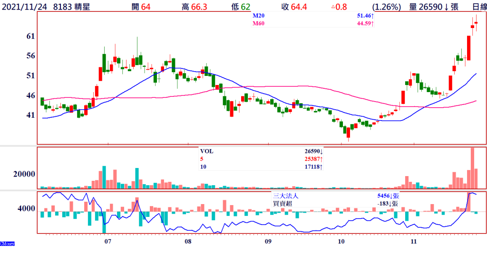The image size is (487, 253).
Task: Select the M20 moving average legend
Action: 258,16
